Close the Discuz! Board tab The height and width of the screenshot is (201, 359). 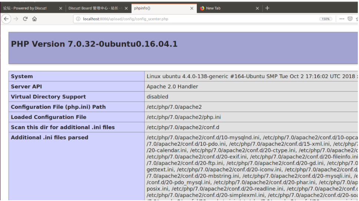click(126, 8)
